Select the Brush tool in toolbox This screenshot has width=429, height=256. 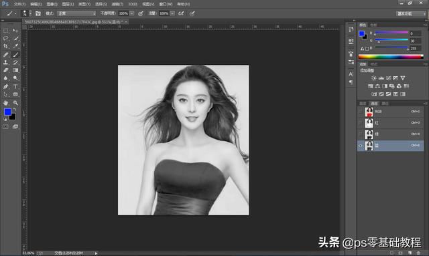click(15, 55)
